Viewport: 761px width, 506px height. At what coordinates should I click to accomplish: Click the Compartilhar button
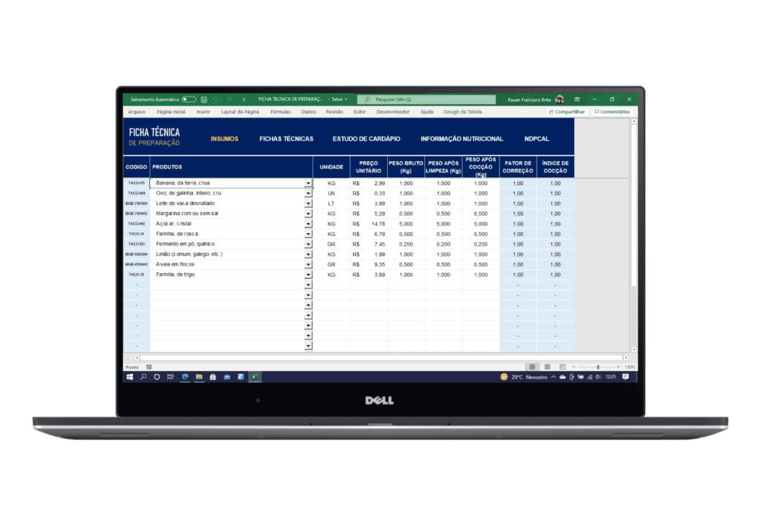click(566, 112)
